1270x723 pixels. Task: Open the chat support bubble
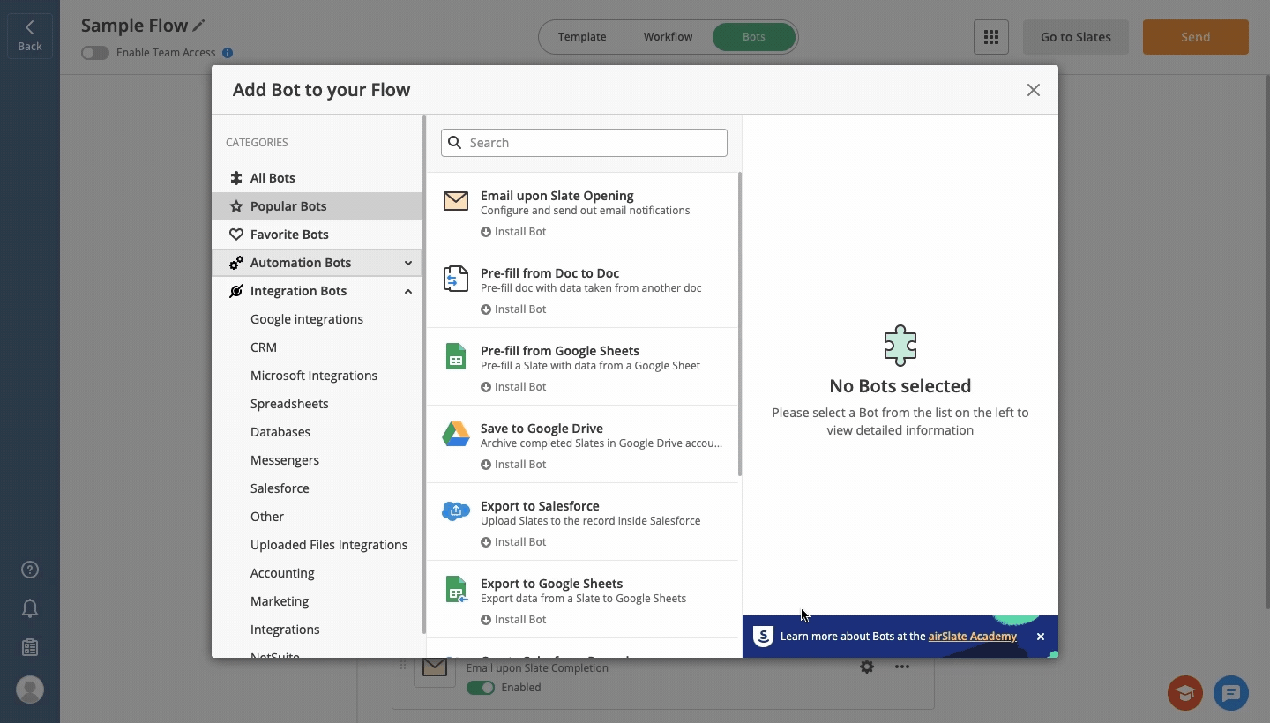pos(1231,693)
